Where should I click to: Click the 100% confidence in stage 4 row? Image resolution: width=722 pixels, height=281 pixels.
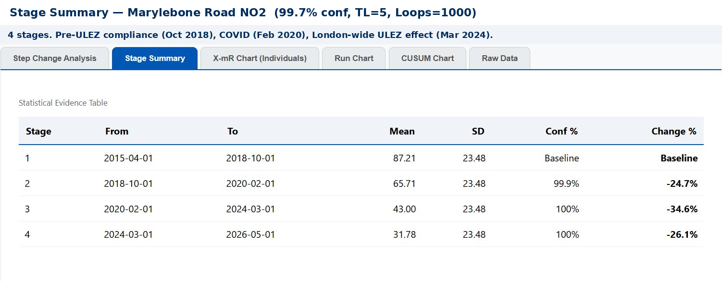568,234
